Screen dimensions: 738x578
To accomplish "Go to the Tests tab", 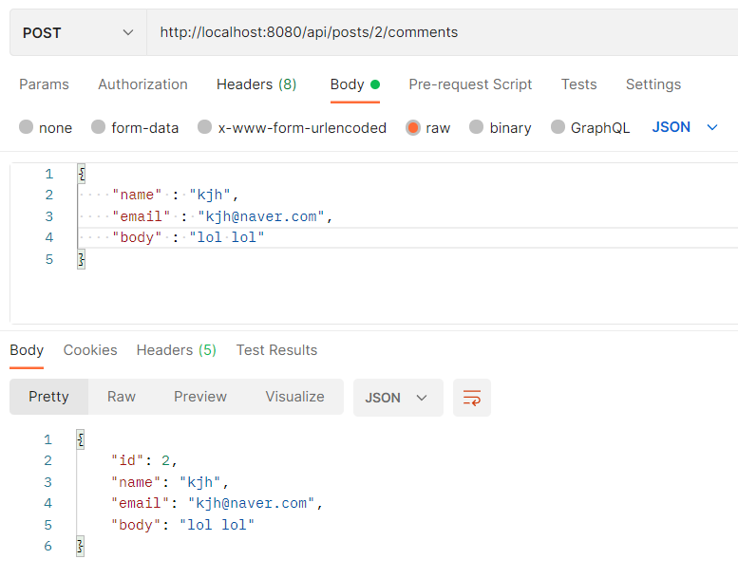I will [578, 84].
